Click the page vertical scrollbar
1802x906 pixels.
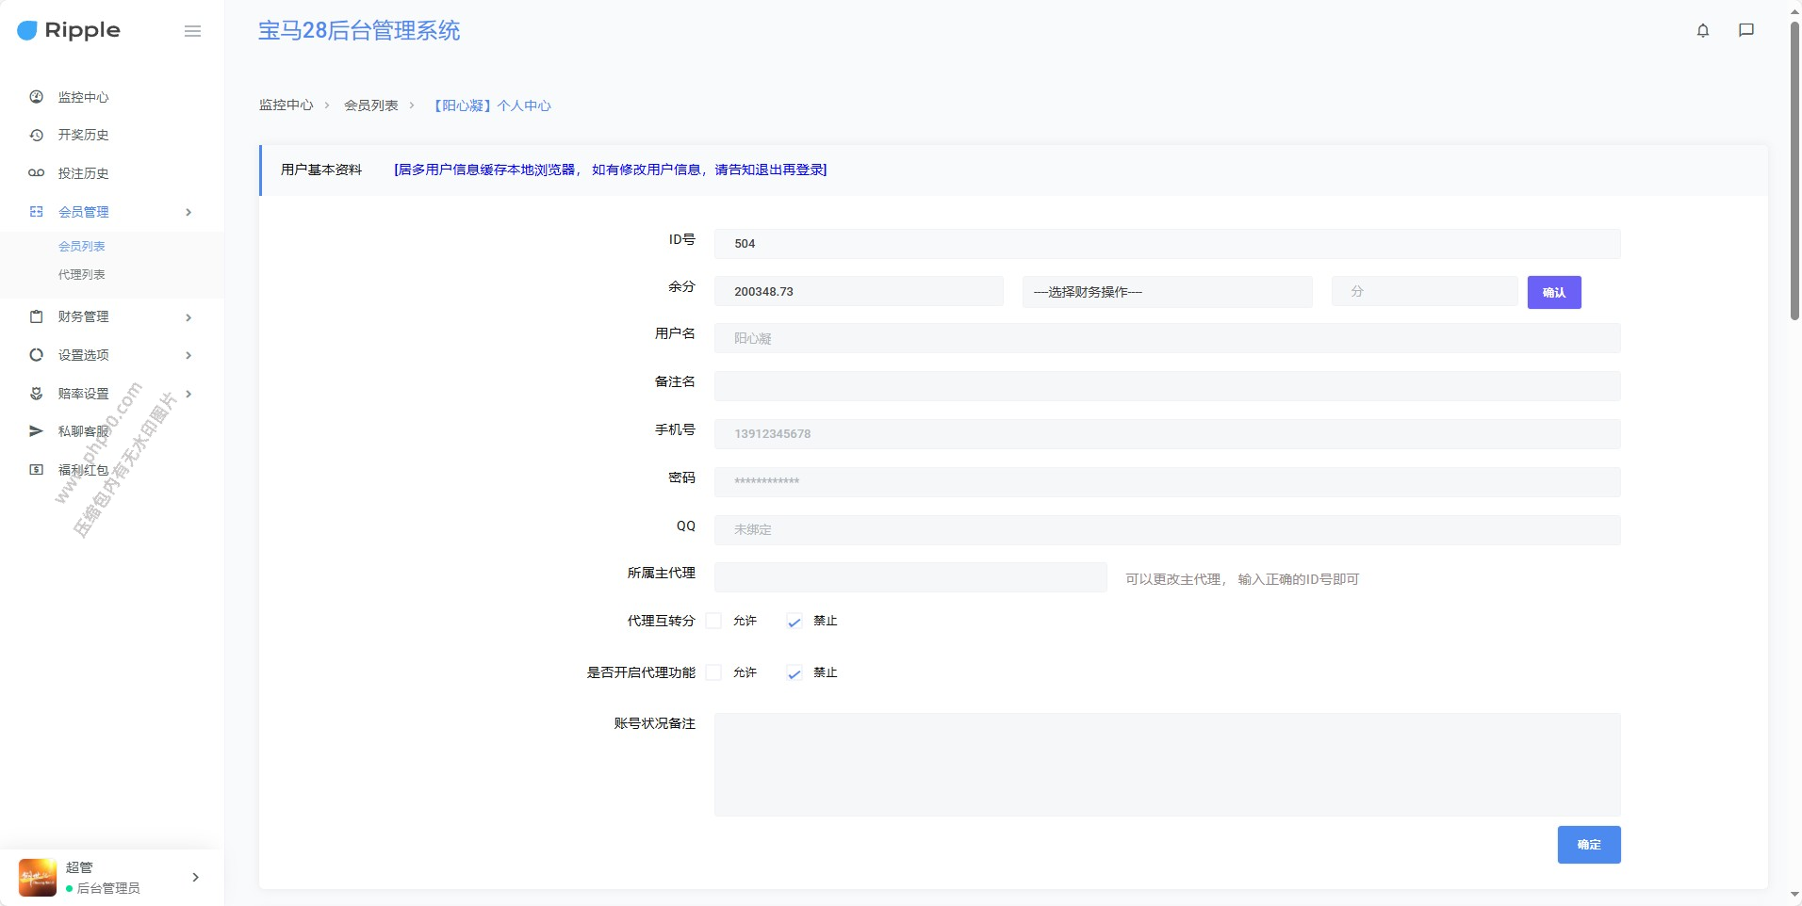tap(1794, 170)
